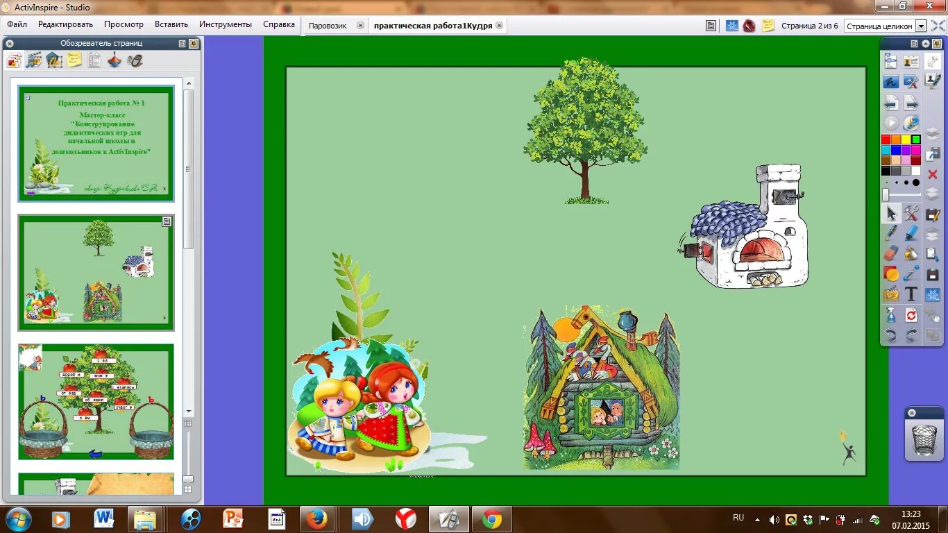Select the arrow Select tool
948x533 pixels.
pyautogui.click(x=891, y=214)
